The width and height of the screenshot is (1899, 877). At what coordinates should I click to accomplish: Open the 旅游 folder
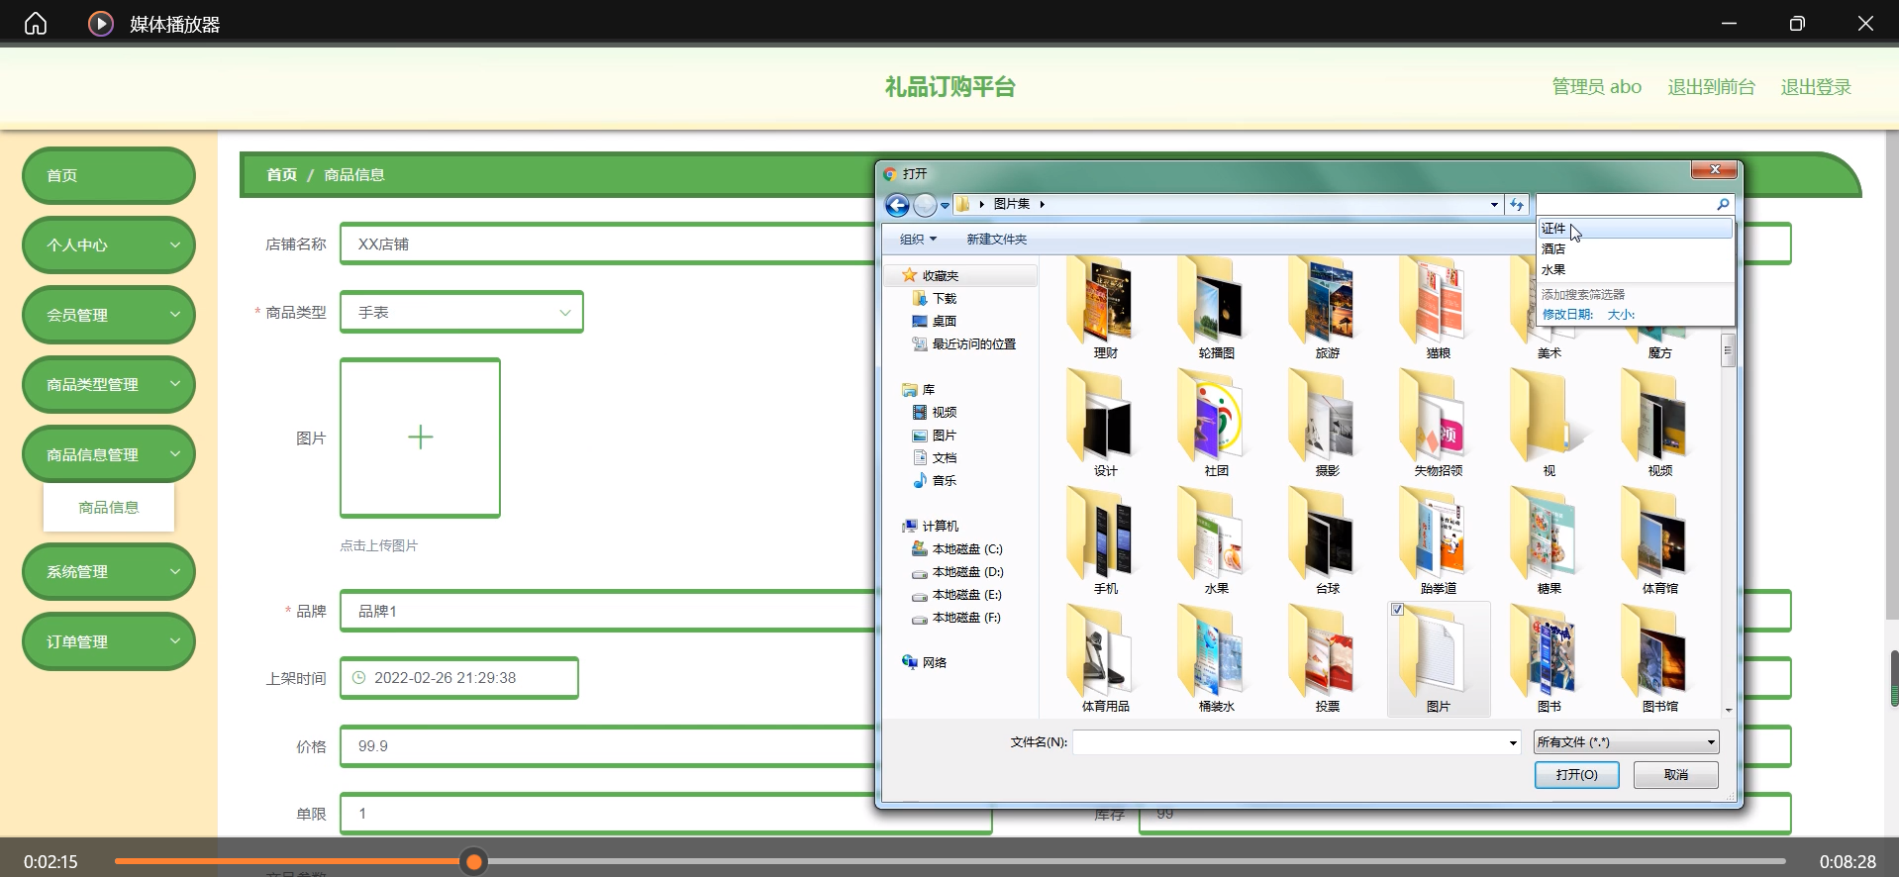pos(1327,308)
